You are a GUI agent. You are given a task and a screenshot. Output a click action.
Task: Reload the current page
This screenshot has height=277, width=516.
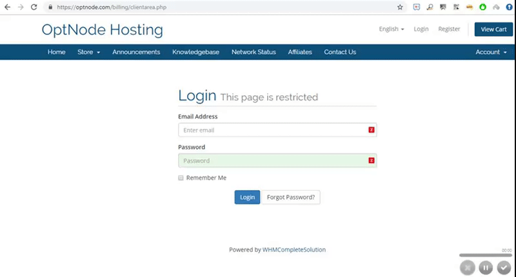pyautogui.click(x=34, y=7)
